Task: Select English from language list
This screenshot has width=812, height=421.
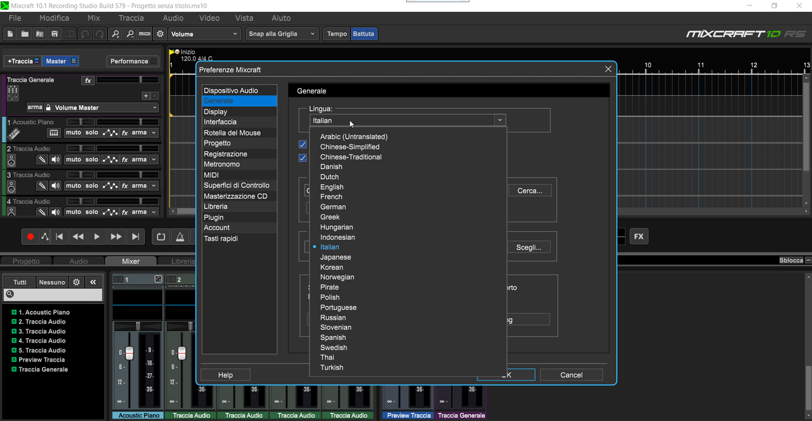Action: (332, 187)
